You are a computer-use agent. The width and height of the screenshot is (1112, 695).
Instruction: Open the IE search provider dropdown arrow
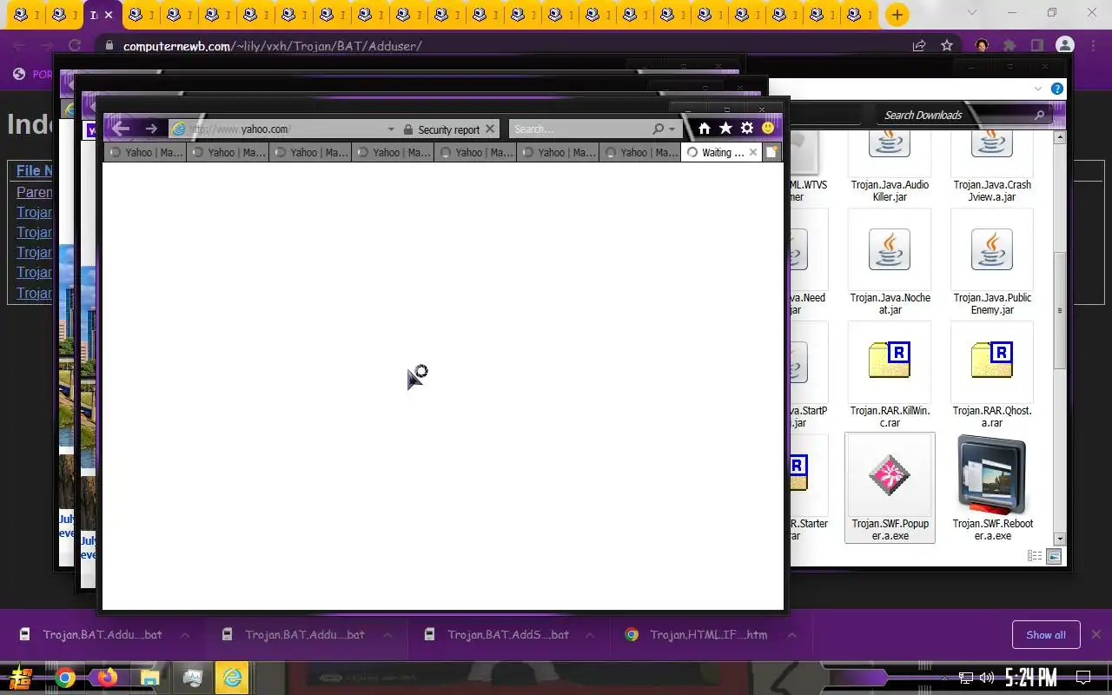tap(672, 129)
